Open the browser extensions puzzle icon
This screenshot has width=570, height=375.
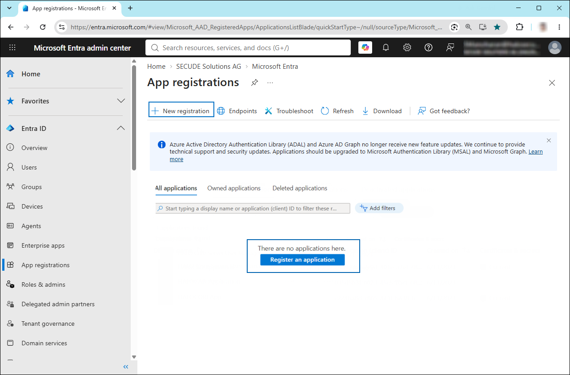(519, 27)
